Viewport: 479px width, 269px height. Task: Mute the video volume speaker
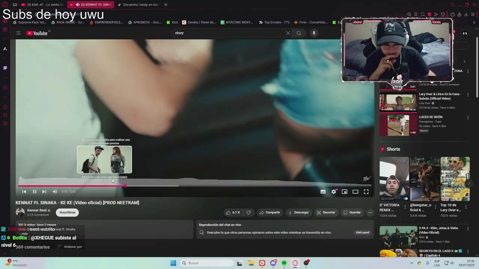pos(55,192)
